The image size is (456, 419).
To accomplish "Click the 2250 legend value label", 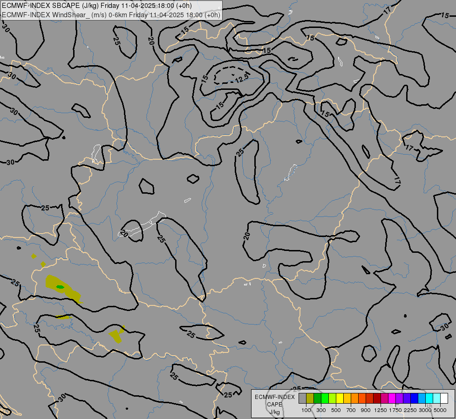I will [x=410, y=410].
